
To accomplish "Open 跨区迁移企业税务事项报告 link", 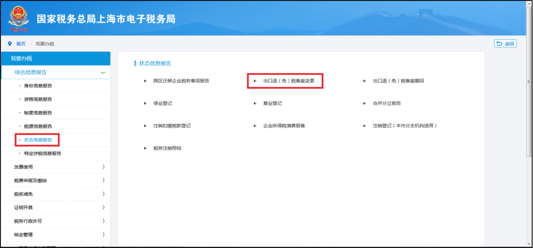I will pos(181,81).
